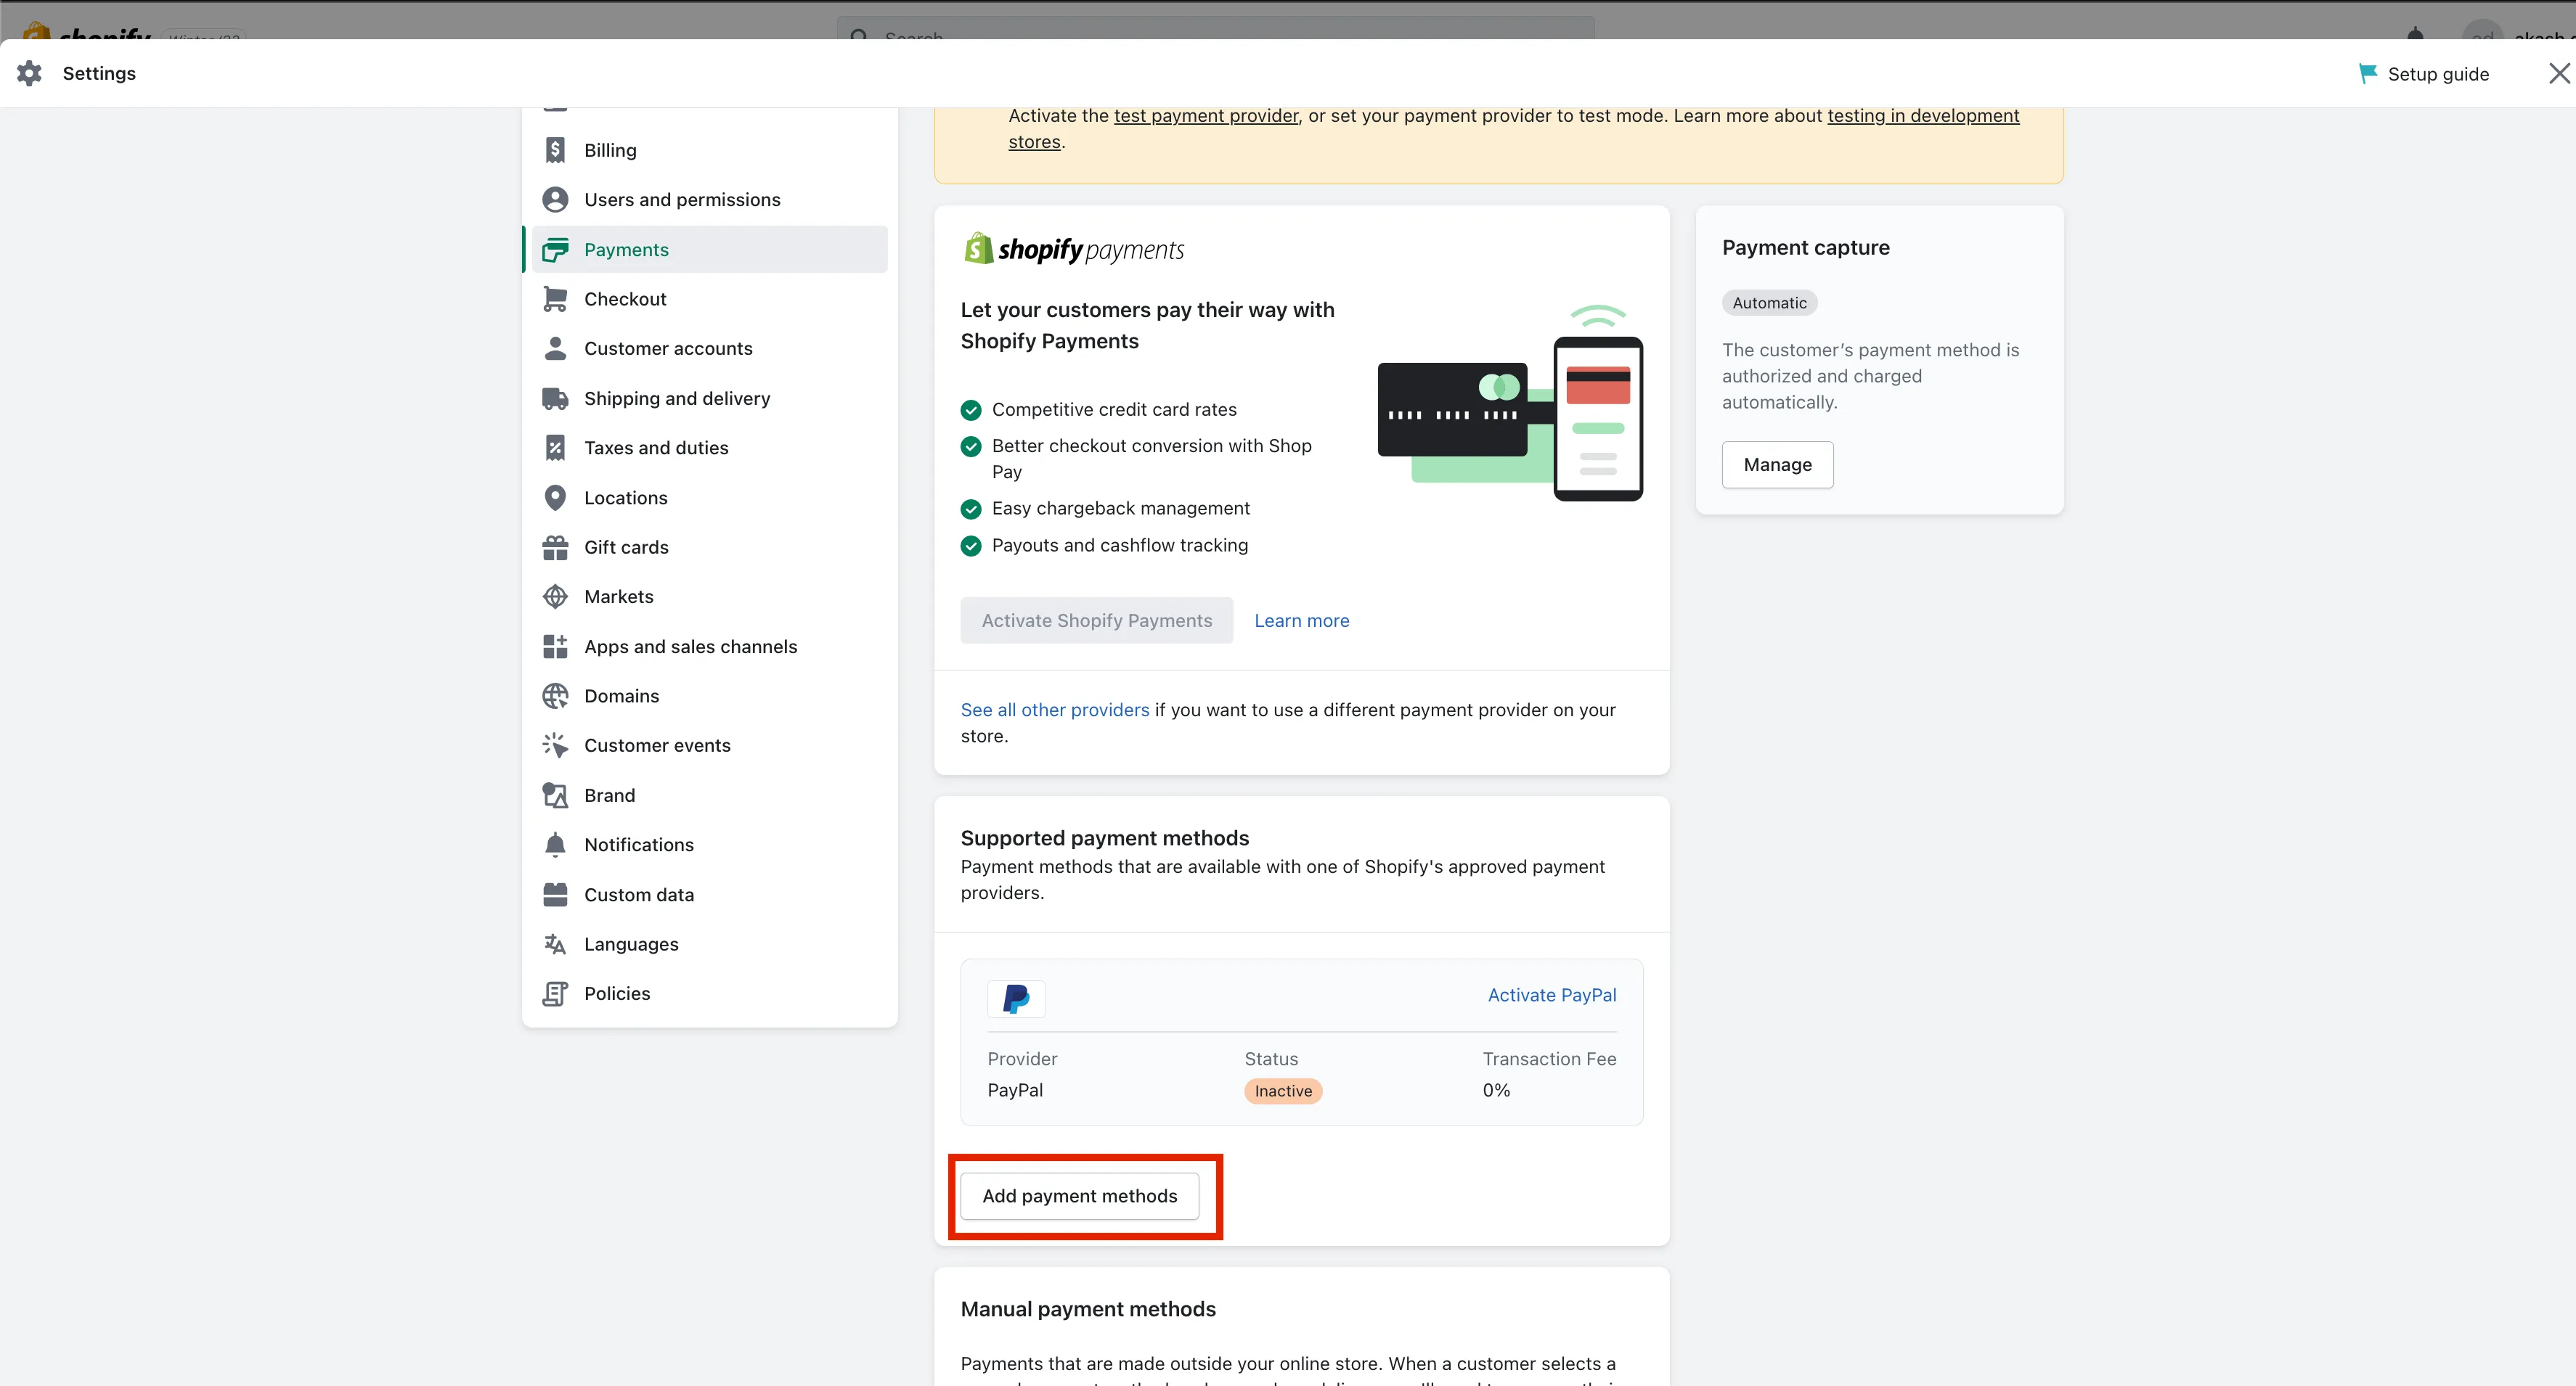Open the Setup guide
The width and height of the screenshot is (2576, 1386).
pyautogui.click(x=2424, y=74)
